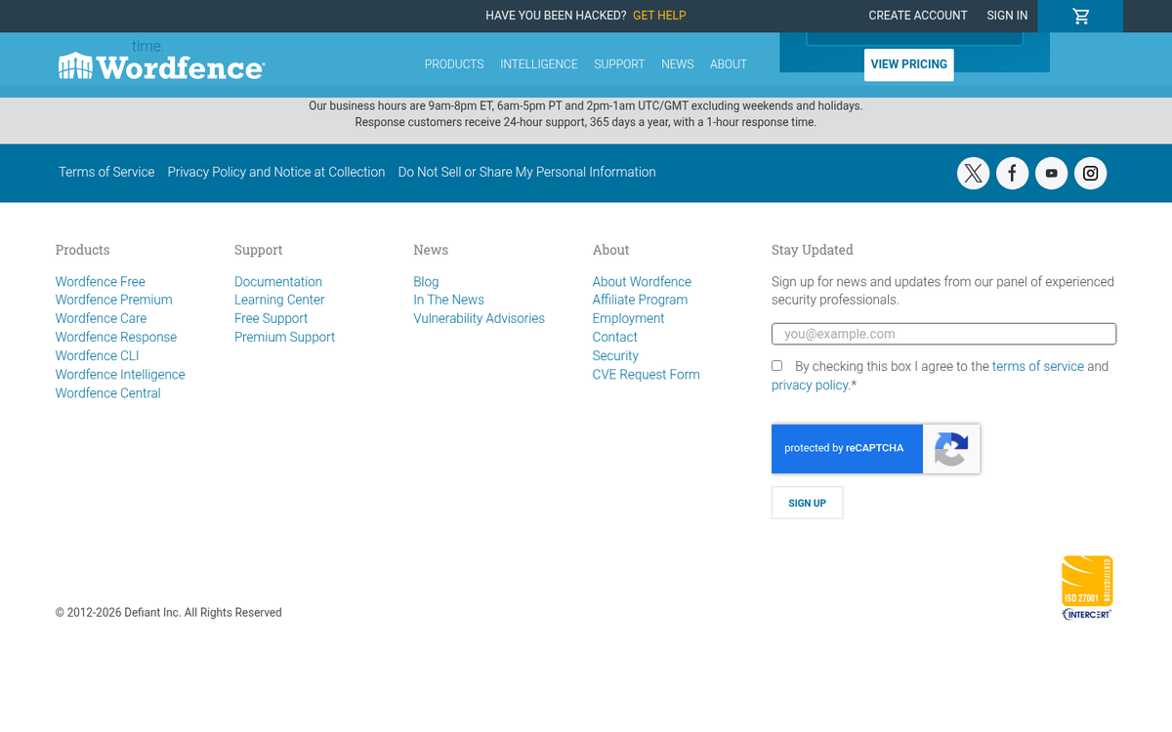Viewport: 1172px width, 732px height.
Task: Click the VIEW PRICING button
Action: tap(908, 64)
